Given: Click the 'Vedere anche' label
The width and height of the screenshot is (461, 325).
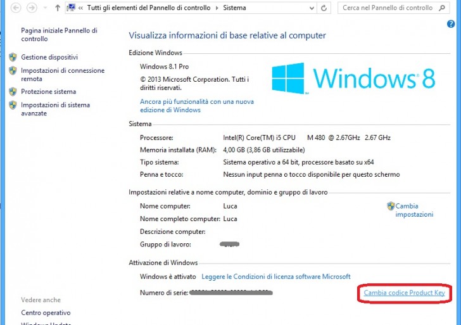Looking at the screenshot, I should [41, 300].
